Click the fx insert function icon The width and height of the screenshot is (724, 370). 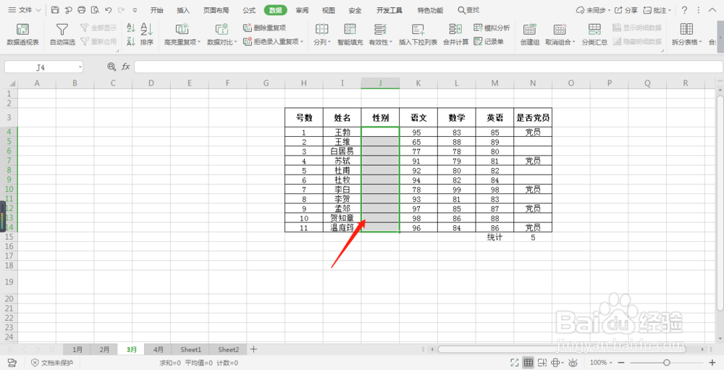coord(125,67)
